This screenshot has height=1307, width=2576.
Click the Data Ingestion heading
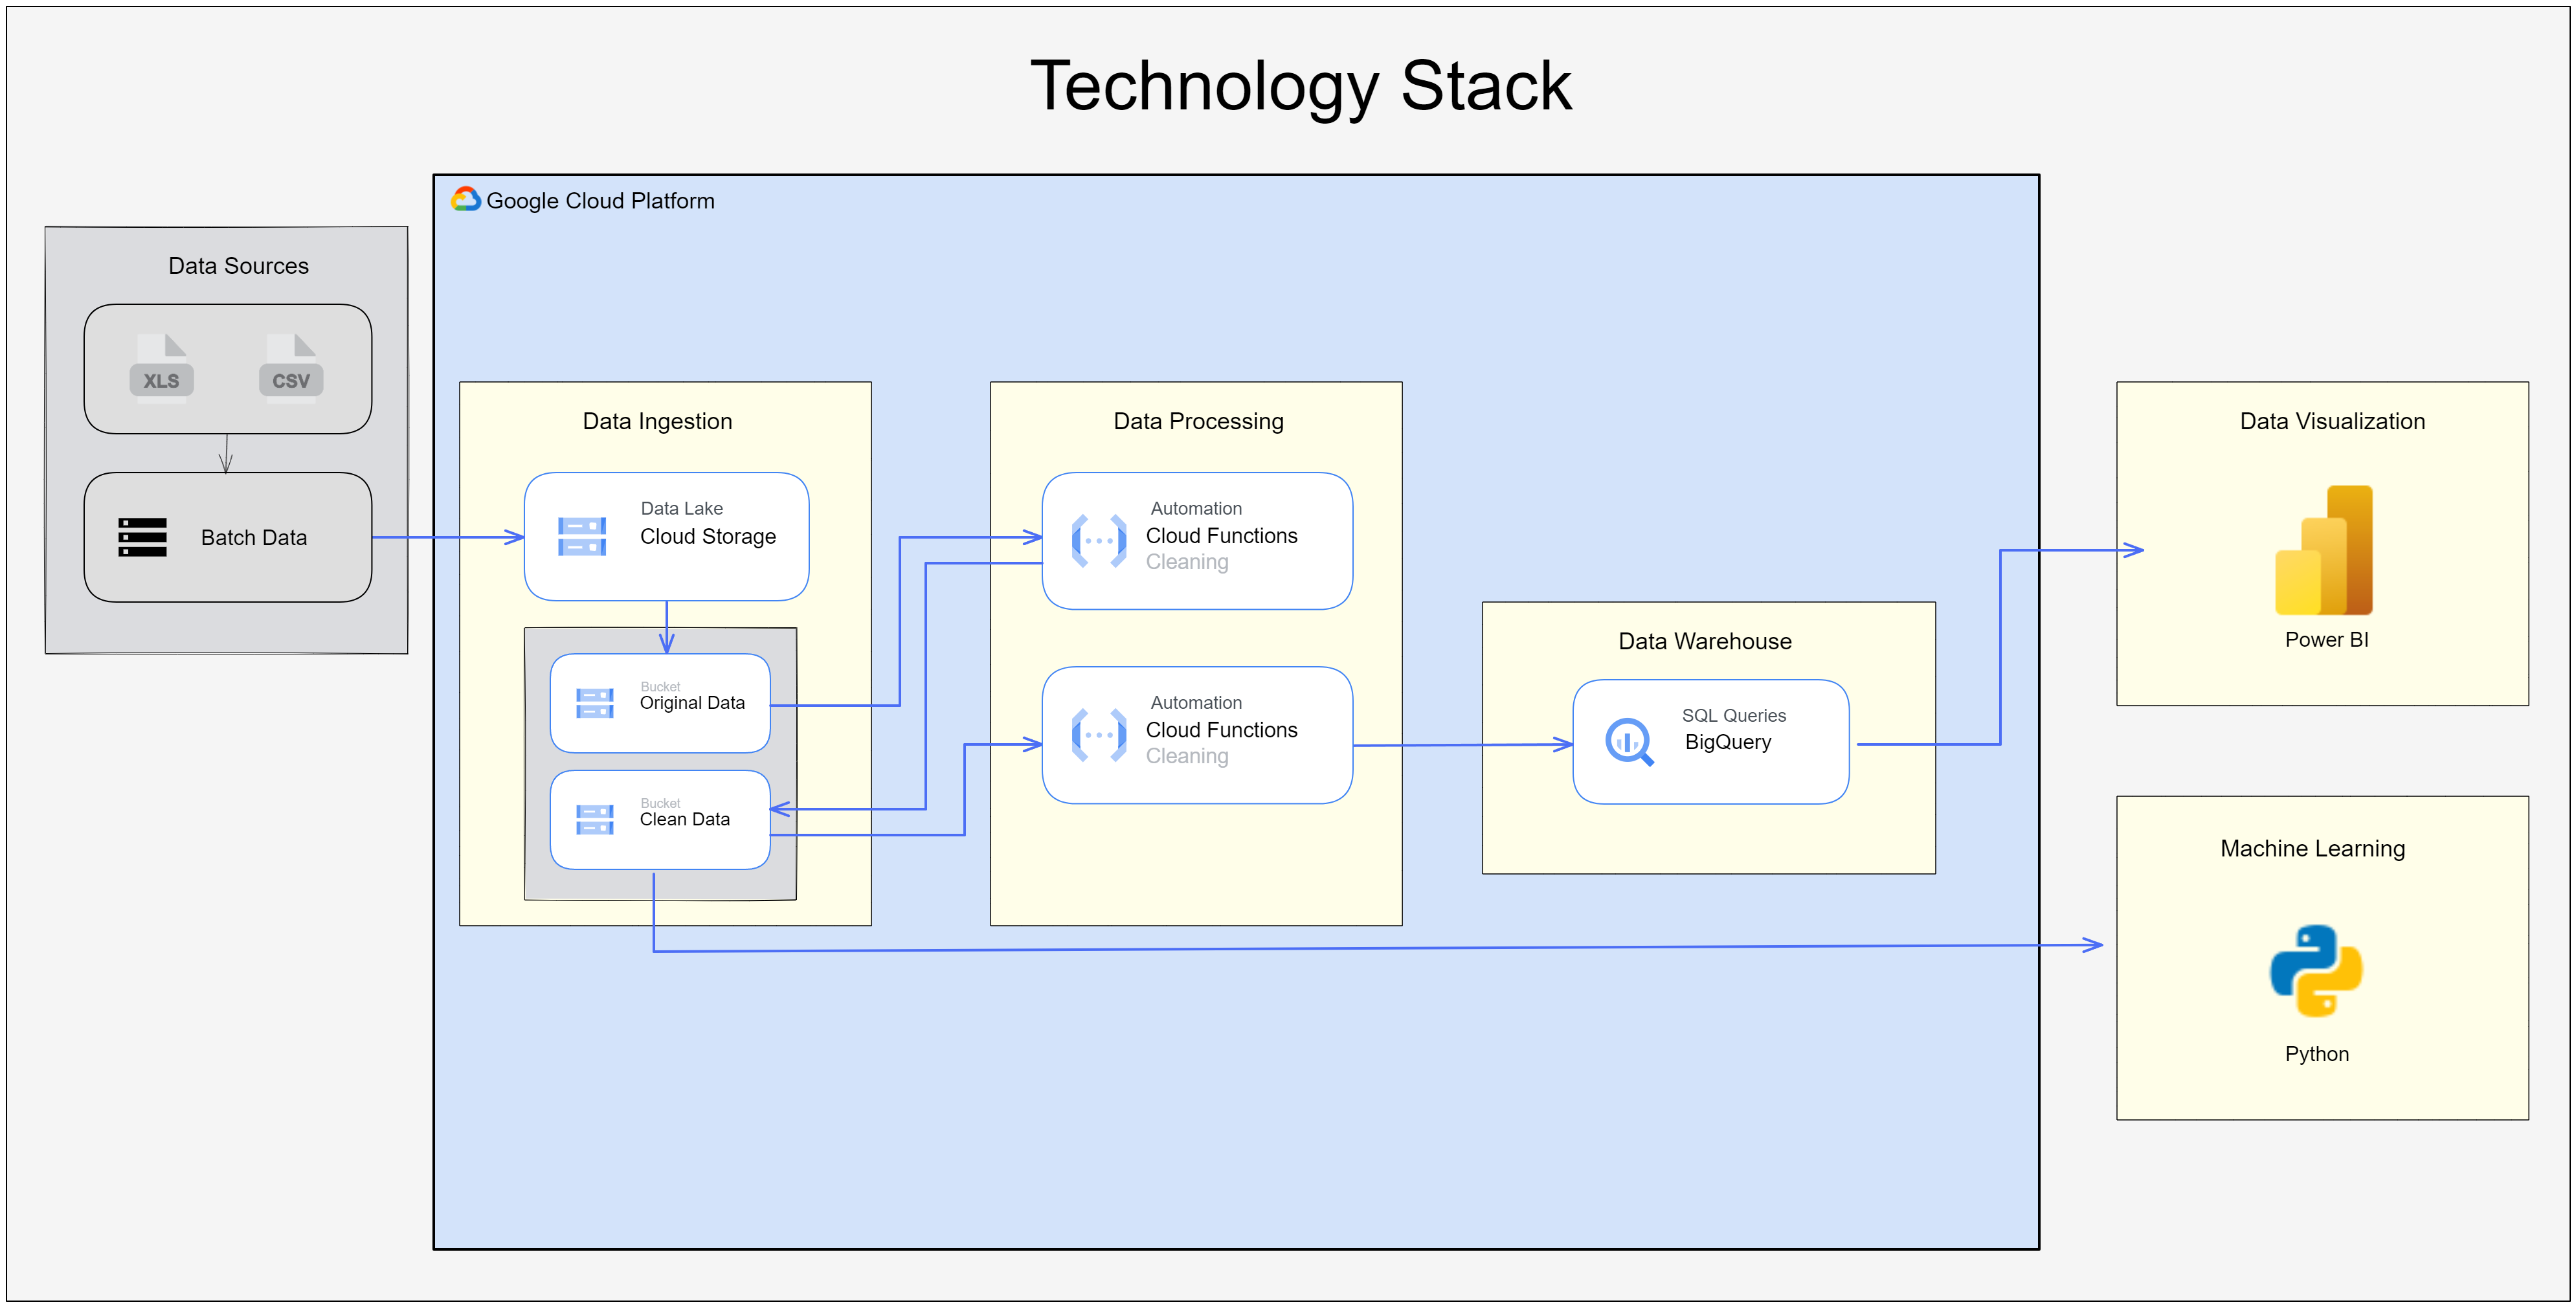657,421
